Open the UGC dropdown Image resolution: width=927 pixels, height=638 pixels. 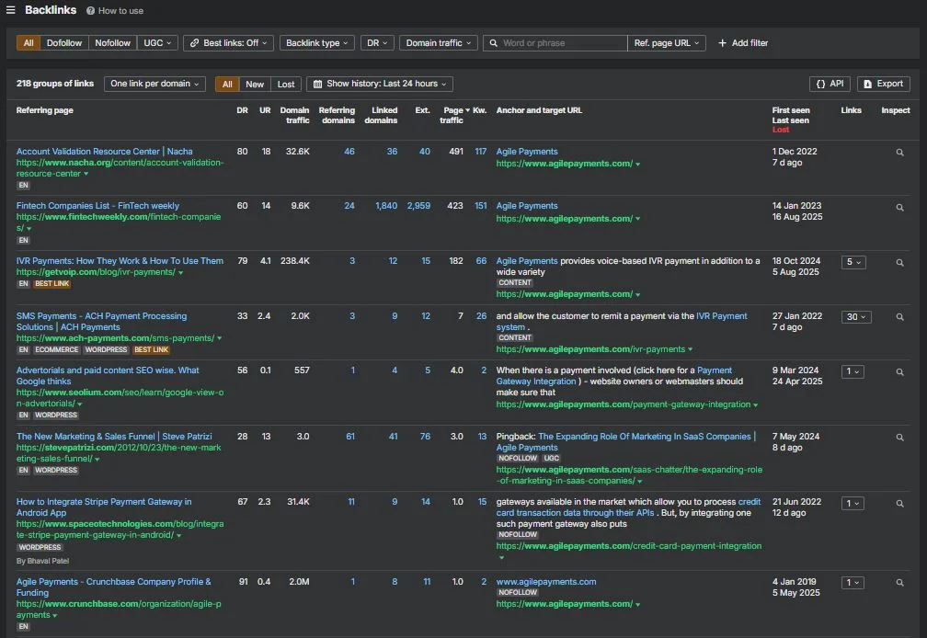pyautogui.click(x=157, y=43)
